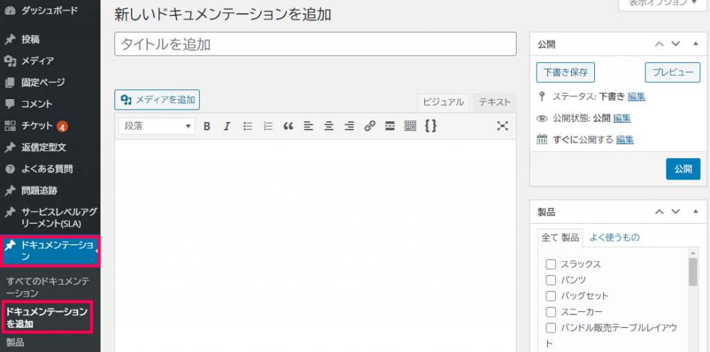Screen dimensions: 710x352
Task: Open ドキュメンテーションを追加 submenu item
Action: (x=47, y=317)
